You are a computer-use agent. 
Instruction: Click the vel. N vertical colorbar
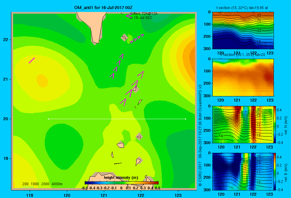(275, 124)
